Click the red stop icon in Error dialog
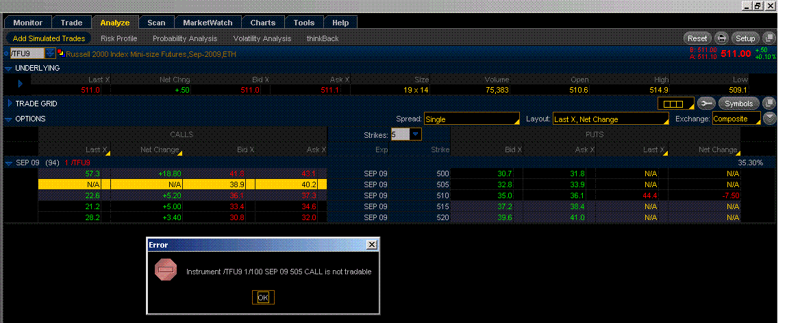Viewport: 787px width, 323px height. point(166,270)
